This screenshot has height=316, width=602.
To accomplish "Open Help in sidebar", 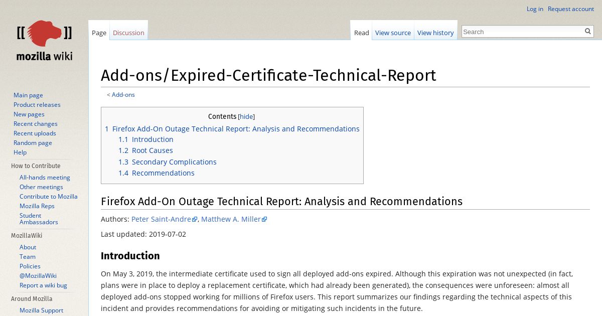I will pyautogui.click(x=20, y=152).
